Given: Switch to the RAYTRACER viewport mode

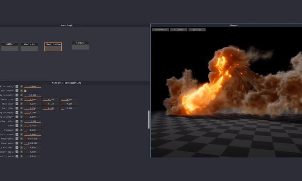Looking at the screenshot, I should 160,30.
